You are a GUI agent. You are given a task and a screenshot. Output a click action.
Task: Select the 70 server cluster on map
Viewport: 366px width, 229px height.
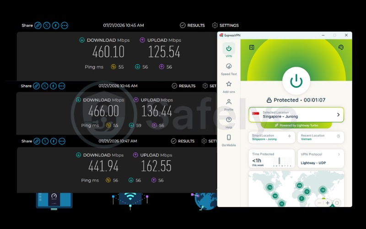click(269, 187)
